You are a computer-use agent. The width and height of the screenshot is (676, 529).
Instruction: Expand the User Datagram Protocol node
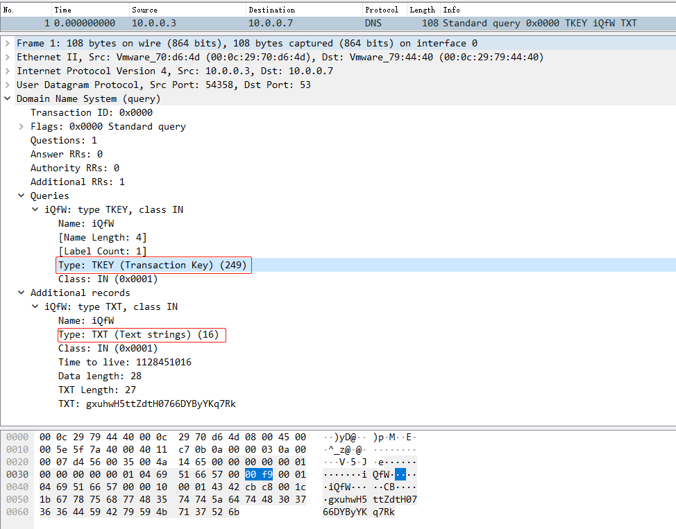tap(7, 85)
